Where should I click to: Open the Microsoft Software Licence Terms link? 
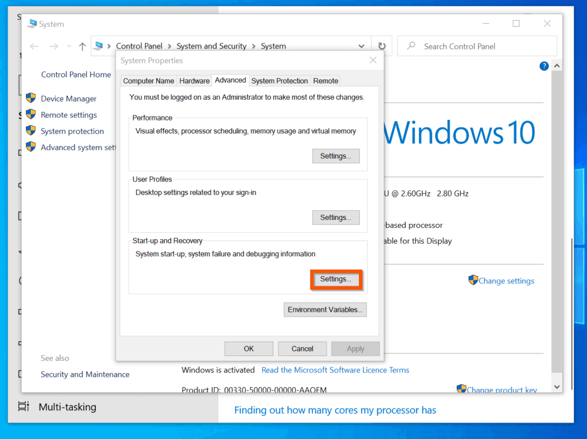[x=335, y=370]
